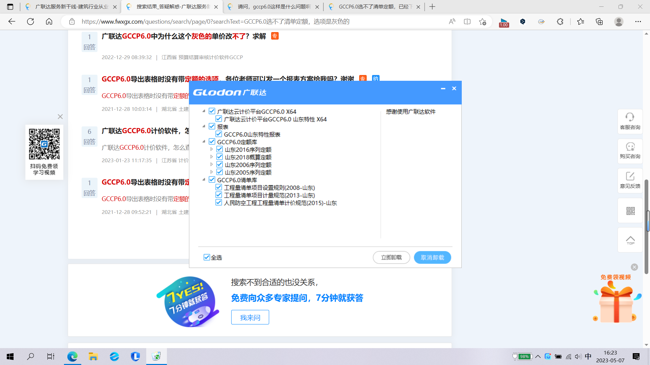The height and width of the screenshot is (365, 650).
Task: Switch to GCCP6.0选不了清单定额 tab
Action: [374, 7]
